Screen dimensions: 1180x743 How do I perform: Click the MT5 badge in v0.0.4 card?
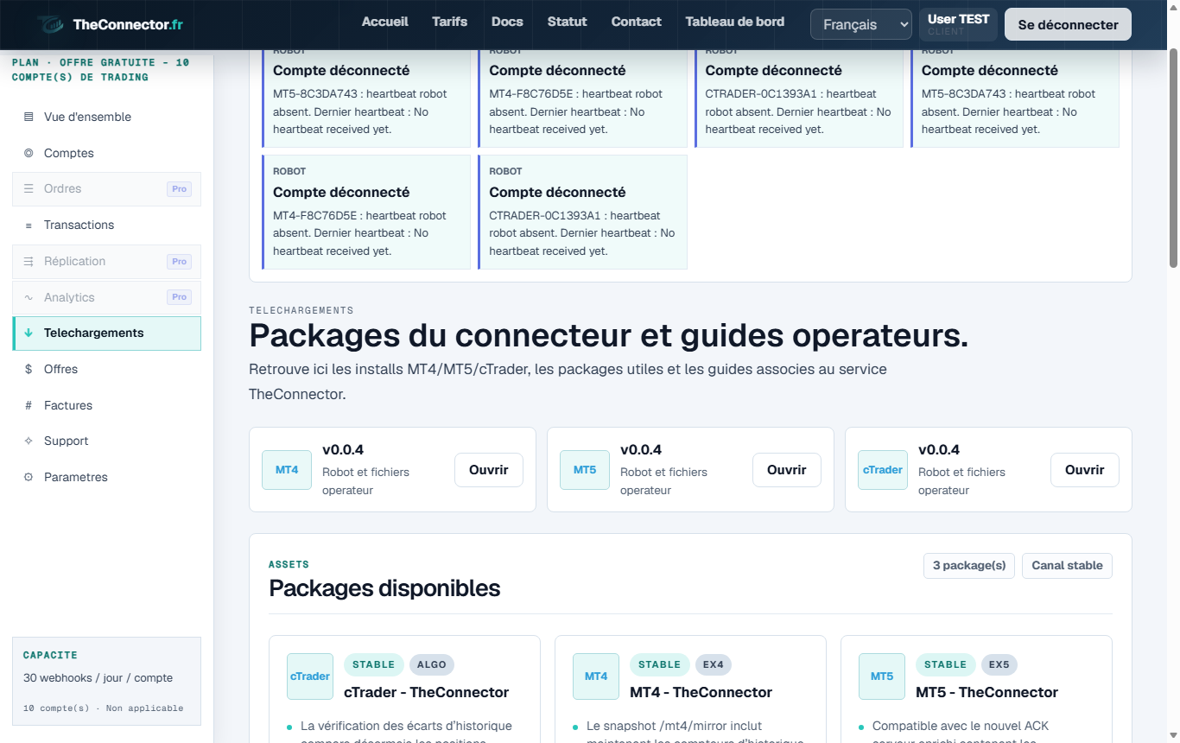pyautogui.click(x=585, y=470)
